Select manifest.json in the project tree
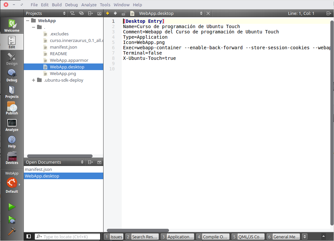The width and height of the screenshot is (334, 241). click(63, 47)
